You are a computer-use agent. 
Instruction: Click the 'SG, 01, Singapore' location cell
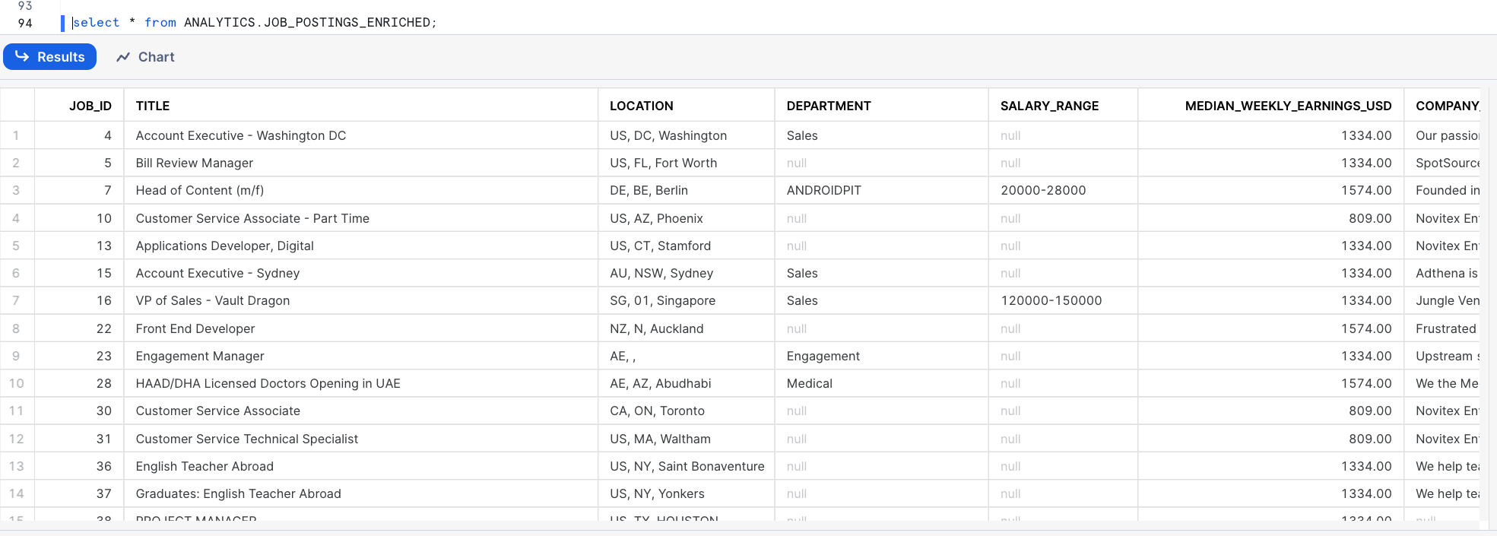662,301
